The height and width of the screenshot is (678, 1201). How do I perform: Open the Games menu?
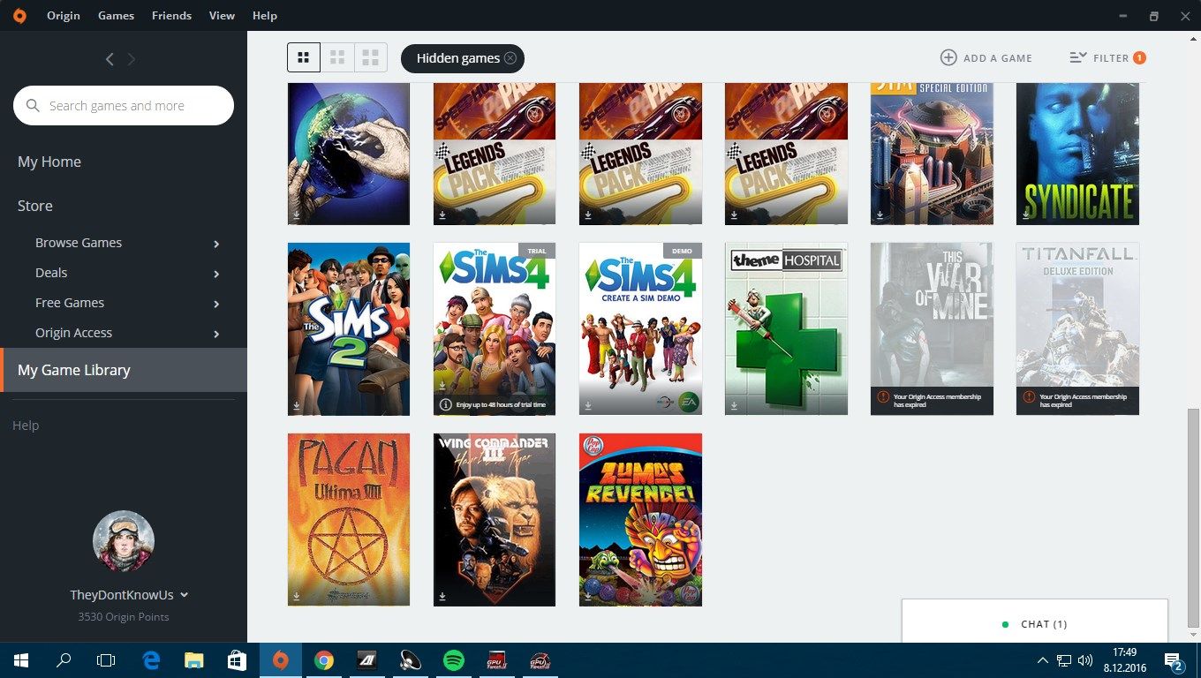click(117, 15)
